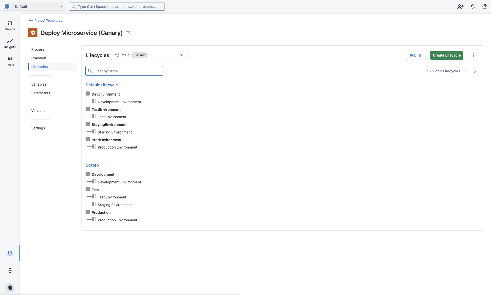
Task: Click the Deploy Microservice (Canary) title
Action: coord(81,33)
